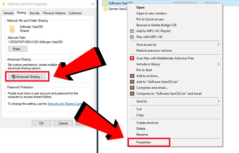
Task: Expand the Give access to submenu arrow
Action: [218, 44]
